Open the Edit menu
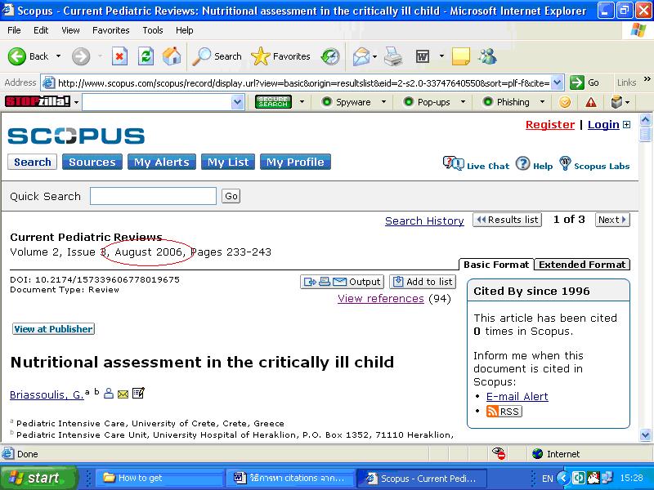The width and height of the screenshot is (654, 490). (41, 30)
